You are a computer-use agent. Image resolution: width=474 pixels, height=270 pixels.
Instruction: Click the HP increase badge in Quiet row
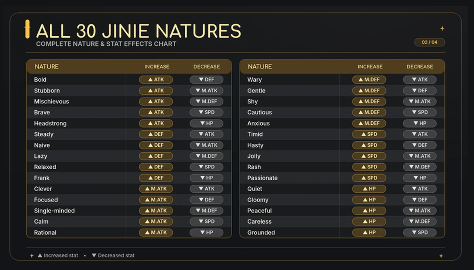pyautogui.click(x=369, y=189)
